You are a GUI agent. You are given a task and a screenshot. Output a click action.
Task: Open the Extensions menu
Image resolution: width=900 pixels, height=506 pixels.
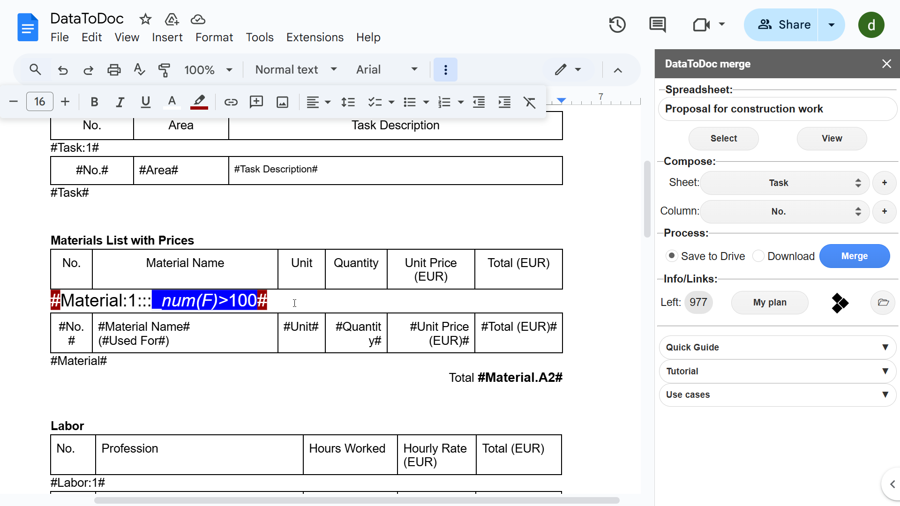[315, 37]
